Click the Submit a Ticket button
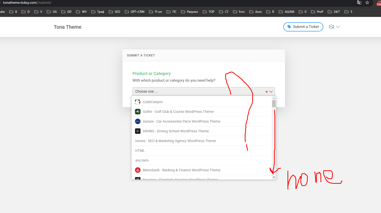 [x=303, y=27]
